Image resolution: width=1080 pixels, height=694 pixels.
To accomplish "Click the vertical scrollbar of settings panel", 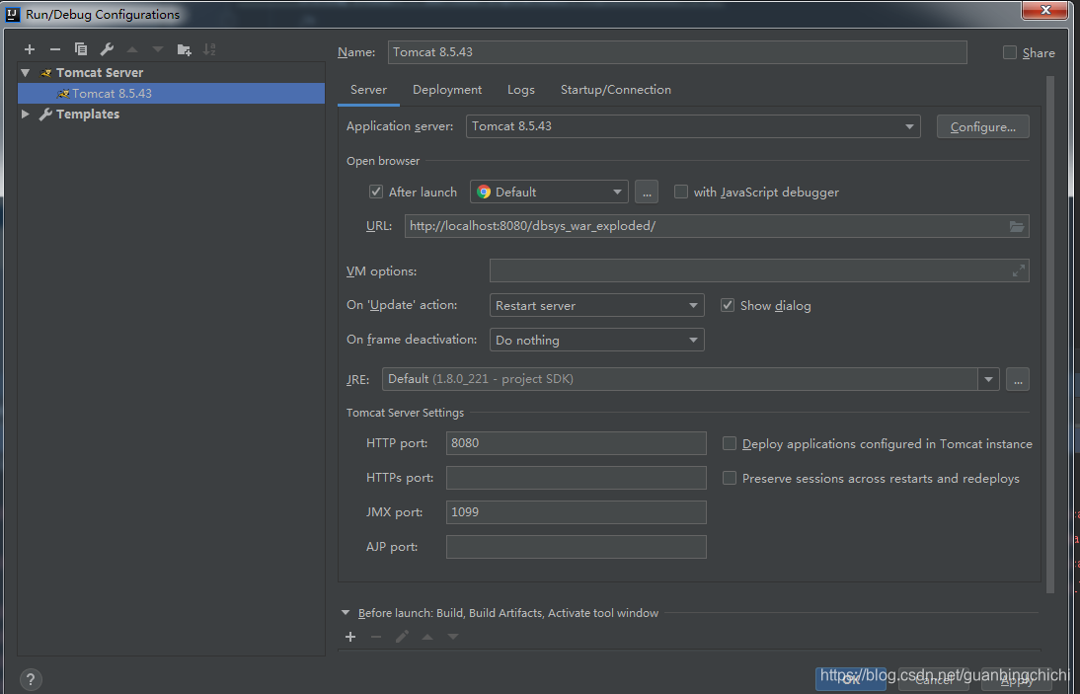I will [x=1049, y=334].
